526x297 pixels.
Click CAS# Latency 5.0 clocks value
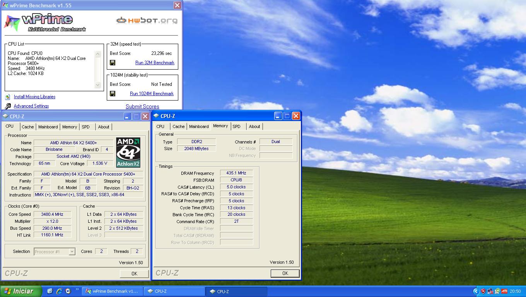236,187
